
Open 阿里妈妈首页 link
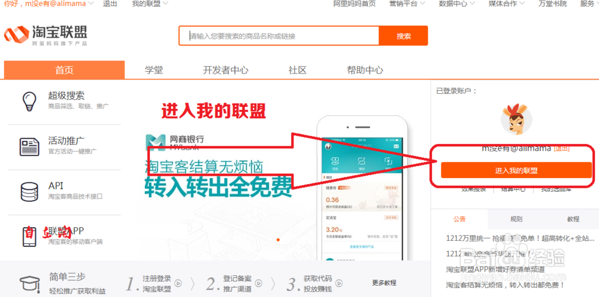point(355,4)
